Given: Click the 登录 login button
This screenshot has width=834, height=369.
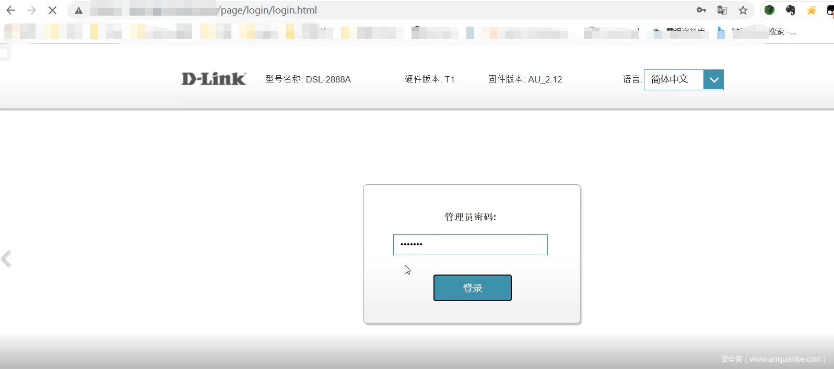Looking at the screenshot, I should [472, 288].
